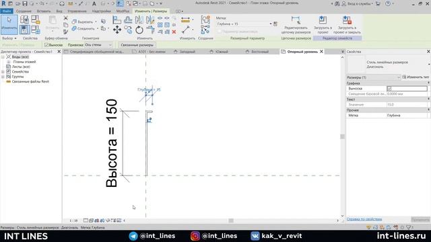Image resolution: width=431 pixels, height=242 pixels.
Task: Switch to the Западный view tab
Action: coord(187,52)
